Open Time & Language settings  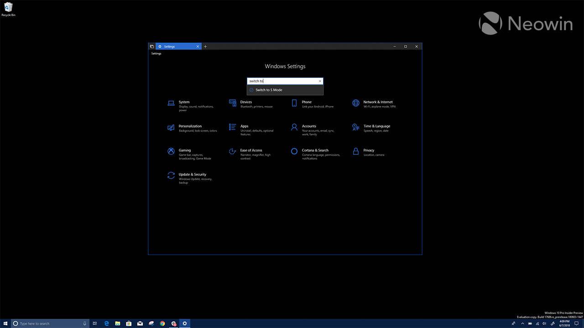pos(371,128)
